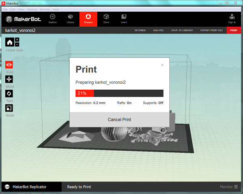This screenshot has height=194, width=243.
Task: Click the MakerBot title bar icon
Action: [x=3, y=3]
